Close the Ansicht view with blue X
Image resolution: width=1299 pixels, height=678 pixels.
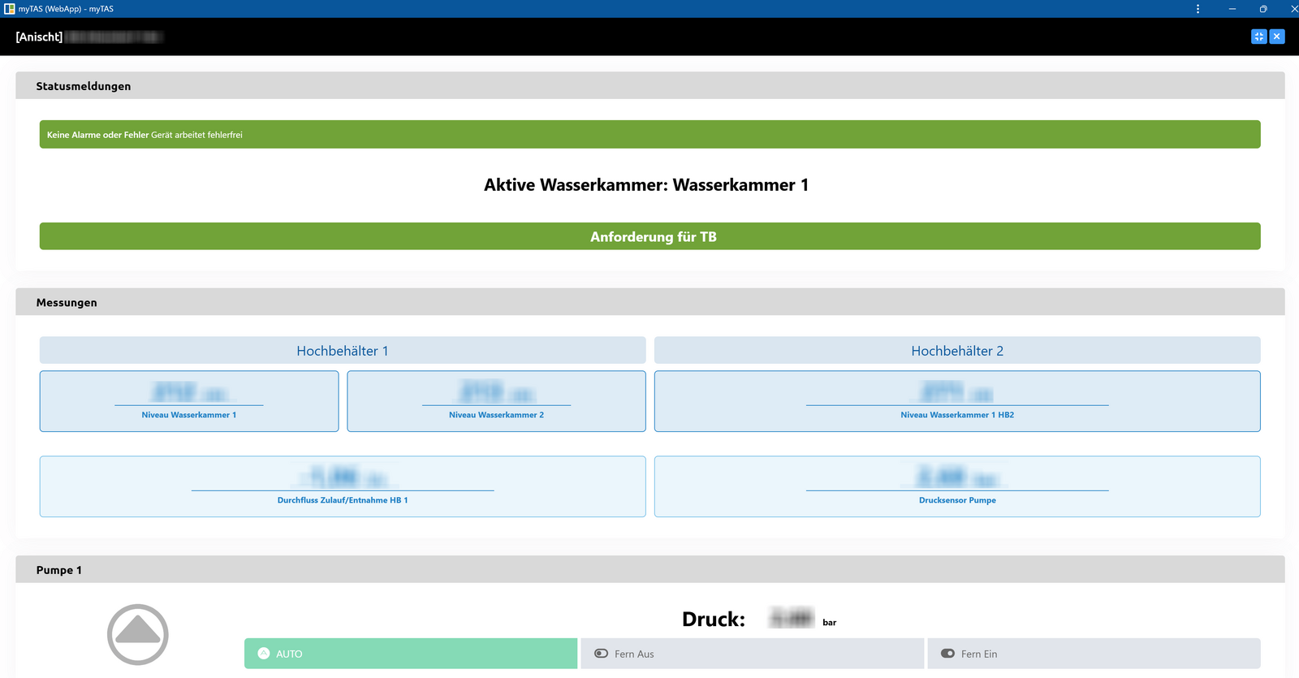[x=1277, y=37]
